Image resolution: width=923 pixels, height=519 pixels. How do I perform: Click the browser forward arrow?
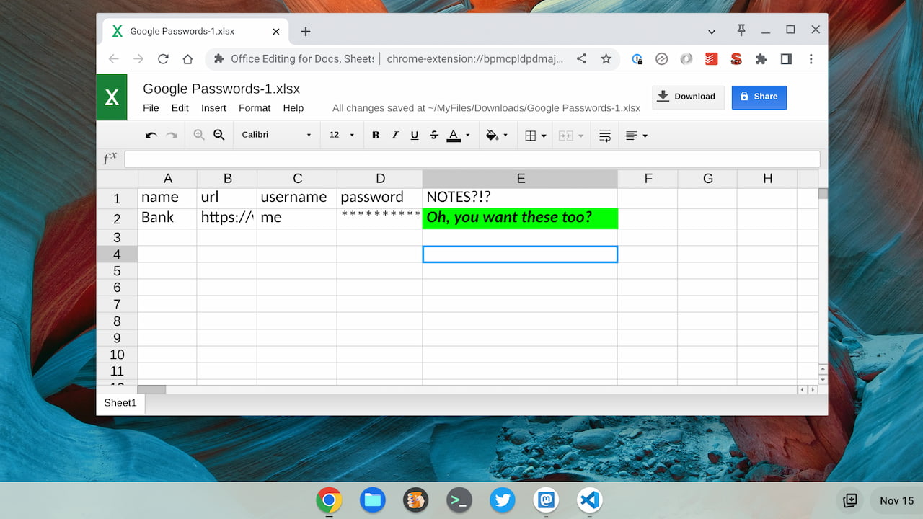138,59
